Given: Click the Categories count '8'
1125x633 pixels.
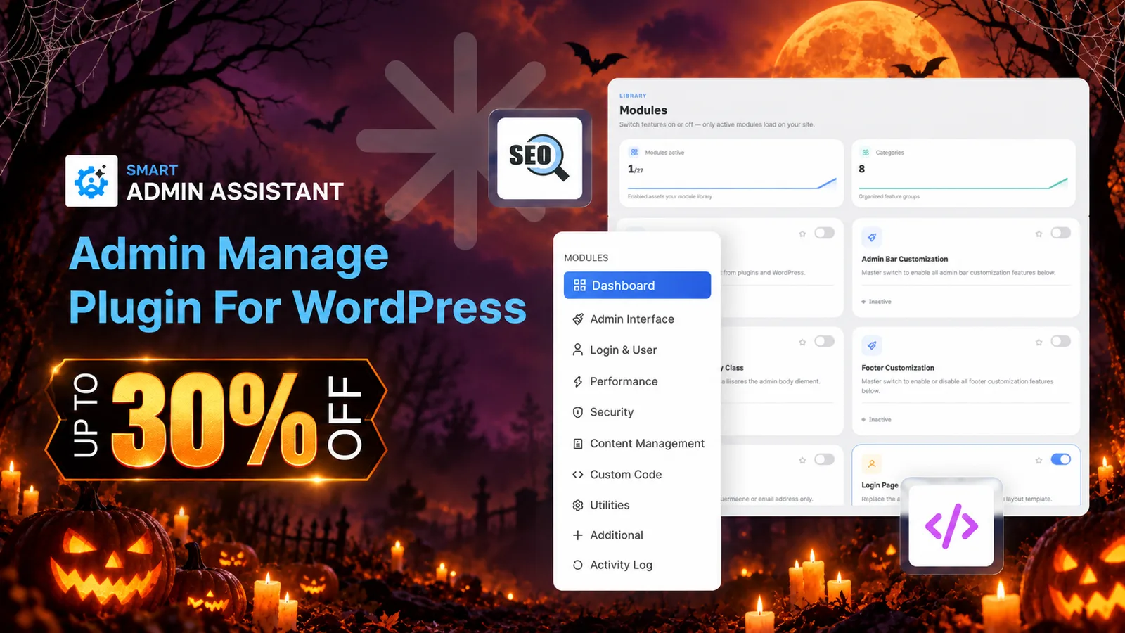Looking at the screenshot, I should pos(862,169).
